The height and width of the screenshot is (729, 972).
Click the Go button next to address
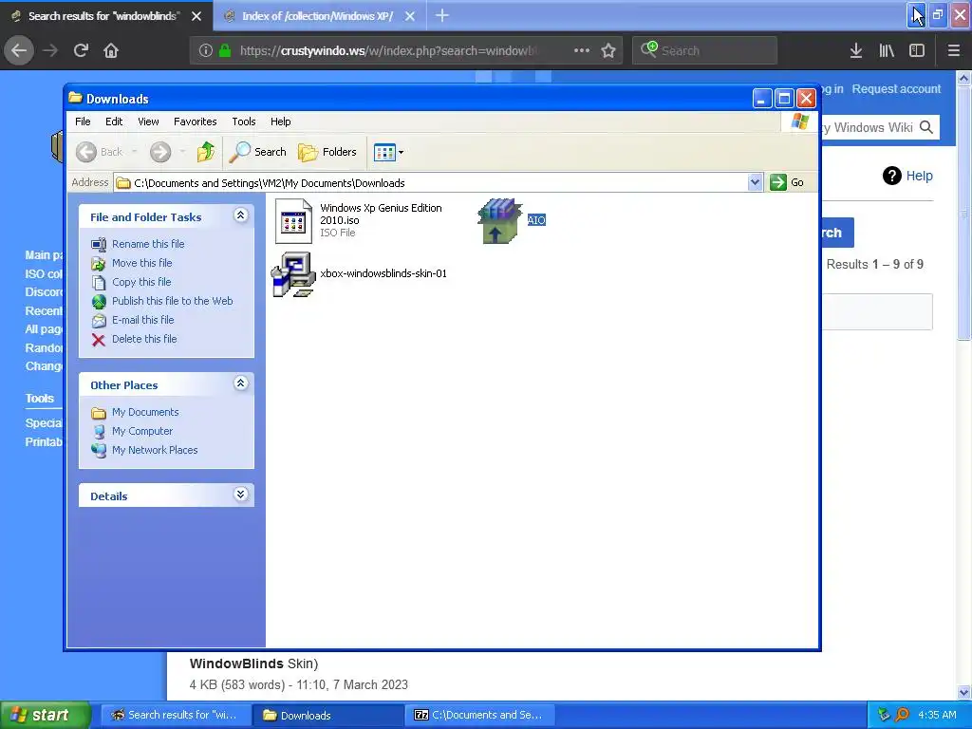[x=787, y=183]
